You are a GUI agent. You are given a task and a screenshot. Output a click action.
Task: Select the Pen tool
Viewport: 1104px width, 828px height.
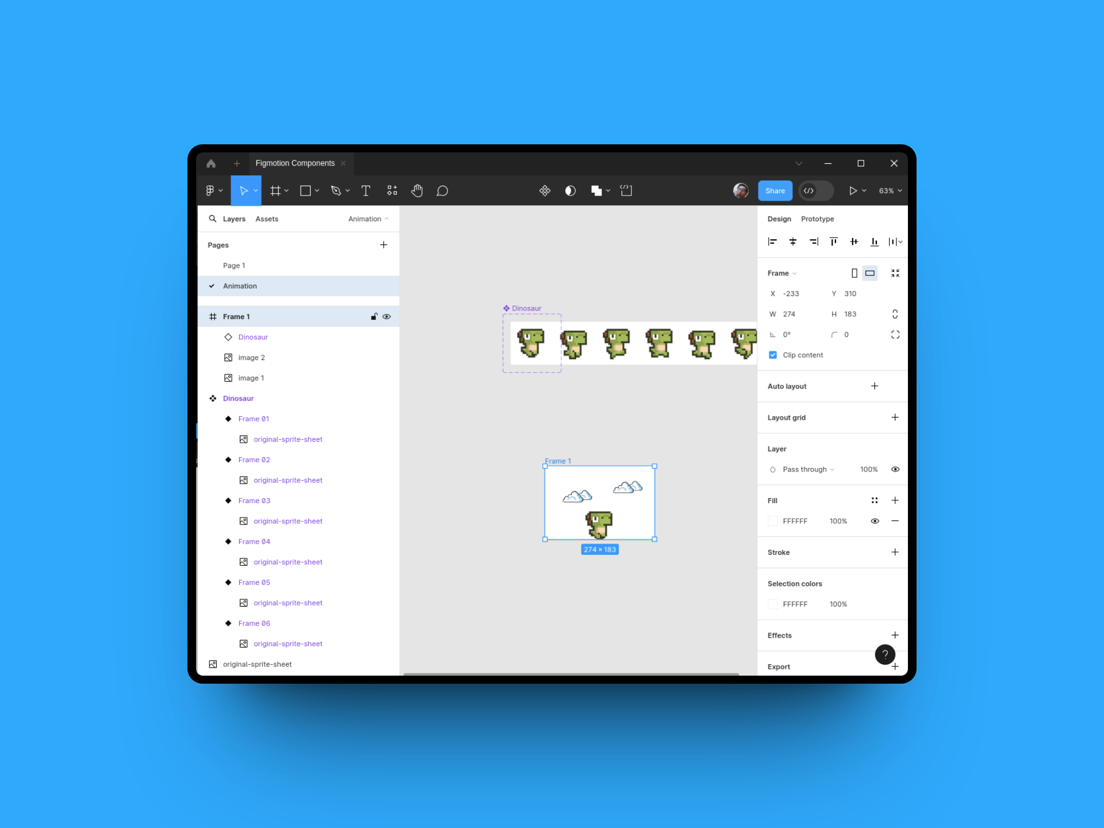[x=340, y=190]
